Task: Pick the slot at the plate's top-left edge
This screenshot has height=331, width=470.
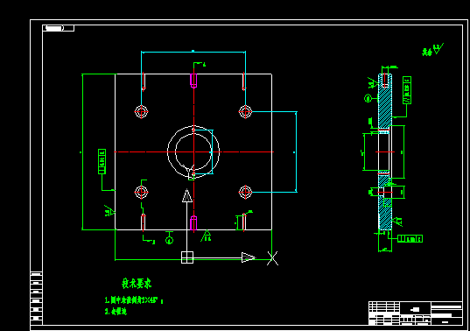Action: pos(144,81)
